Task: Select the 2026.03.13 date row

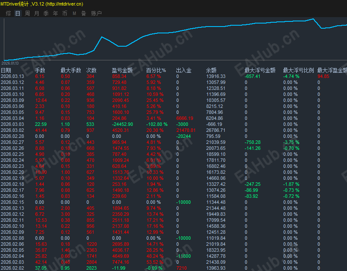Action: pos(12,76)
